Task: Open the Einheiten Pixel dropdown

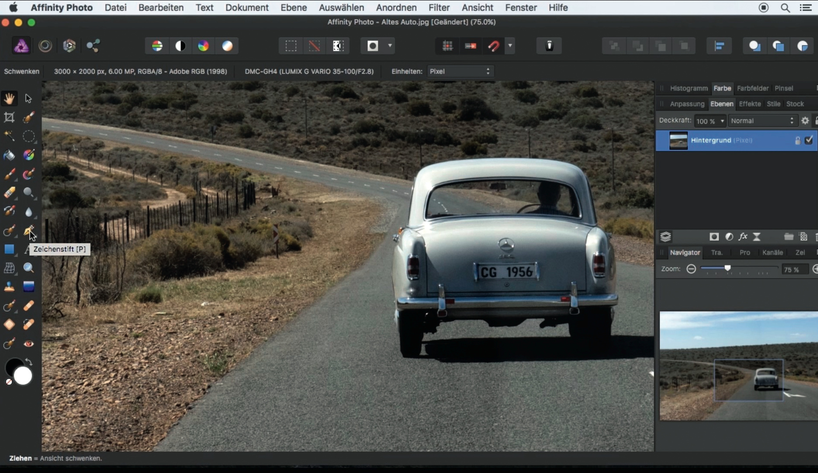Action: (x=460, y=71)
